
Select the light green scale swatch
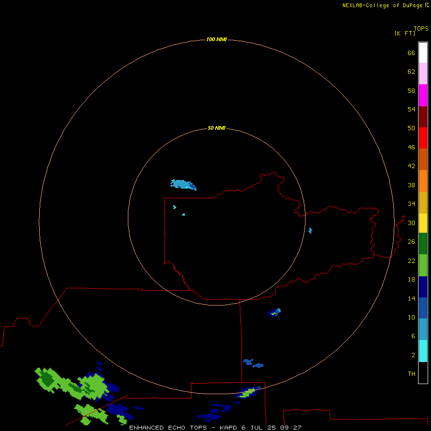coord(423,265)
